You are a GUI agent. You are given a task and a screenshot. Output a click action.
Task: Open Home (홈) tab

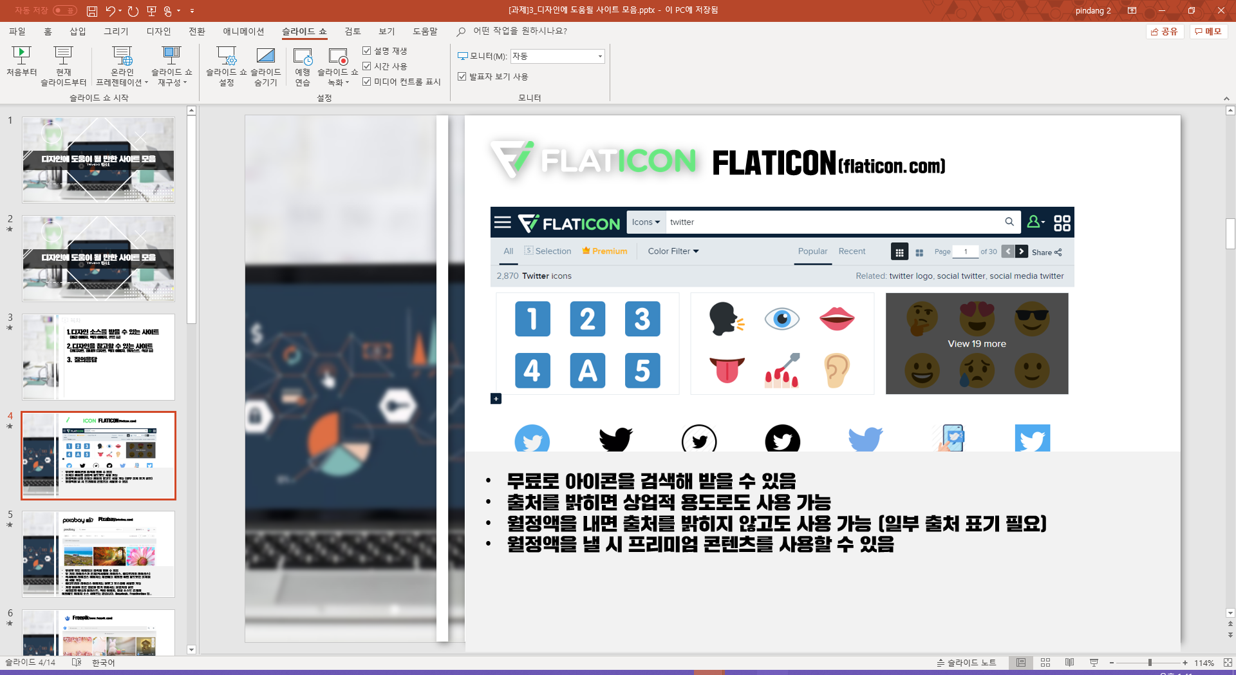coord(48,32)
